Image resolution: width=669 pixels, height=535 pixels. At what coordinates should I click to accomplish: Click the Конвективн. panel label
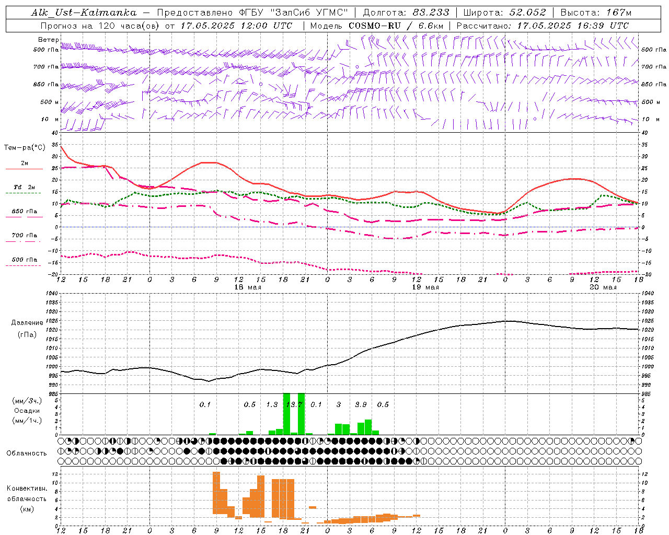(27, 488)
